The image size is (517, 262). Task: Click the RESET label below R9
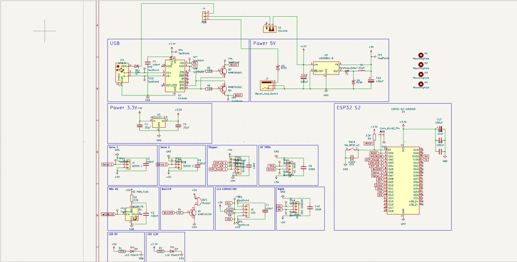click(369, 143)
